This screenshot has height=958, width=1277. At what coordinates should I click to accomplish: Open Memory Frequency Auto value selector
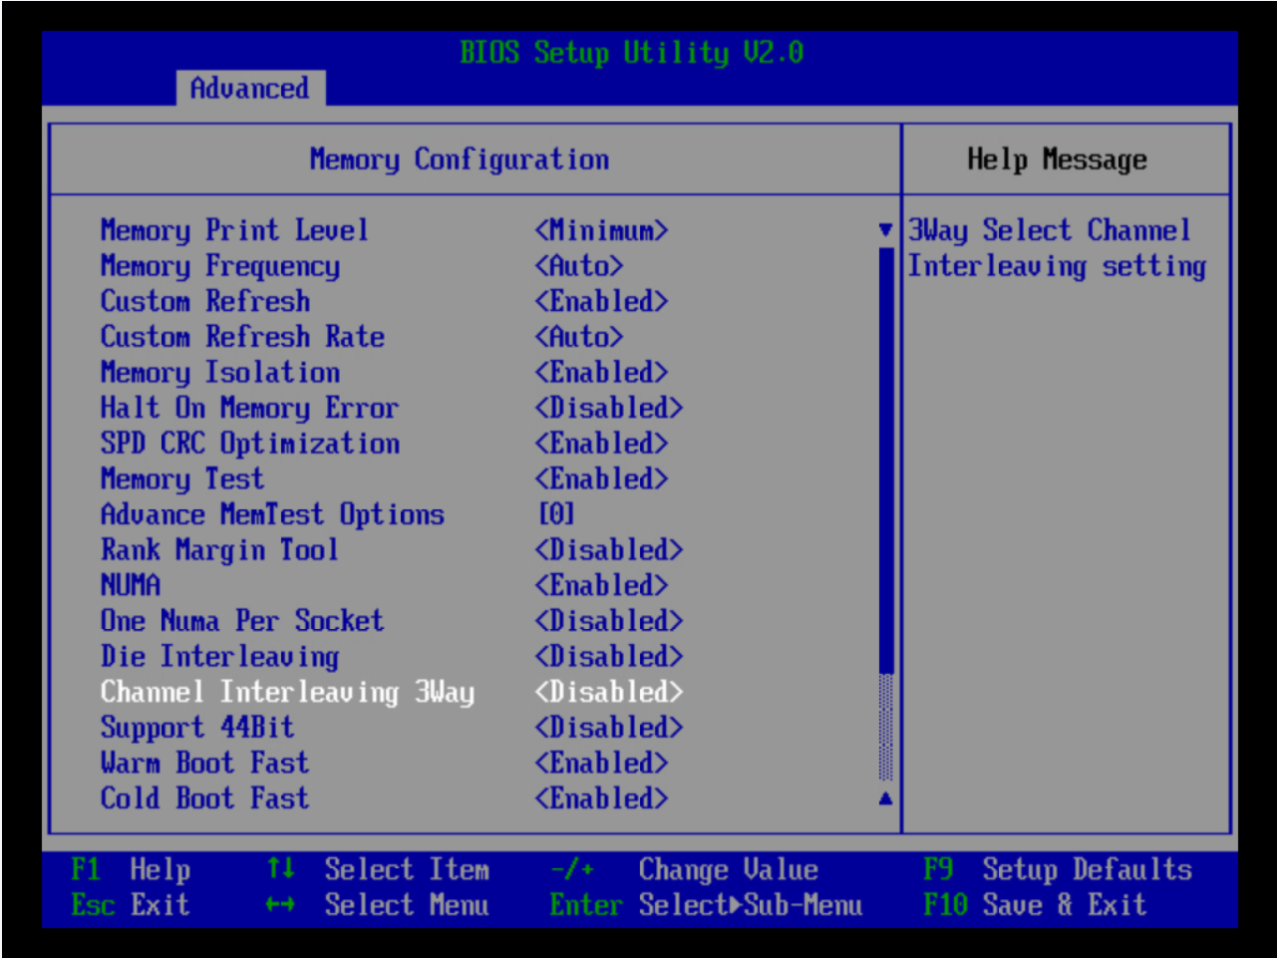coord(579,266)
